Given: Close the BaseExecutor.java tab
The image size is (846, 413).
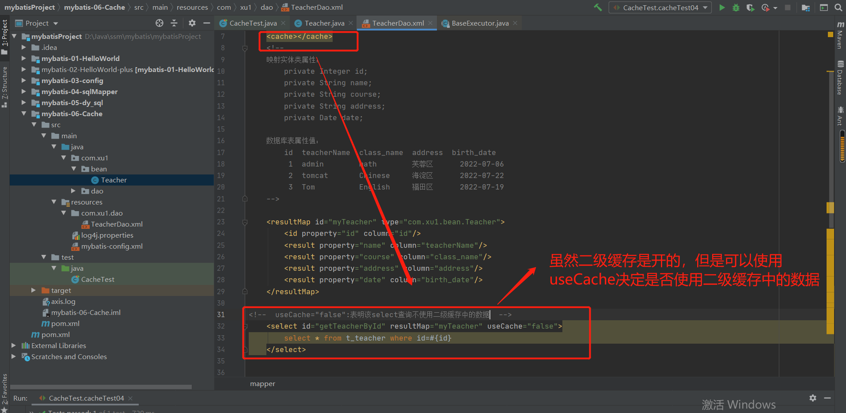Looking at the screenshot, I should tap(515, 23).
